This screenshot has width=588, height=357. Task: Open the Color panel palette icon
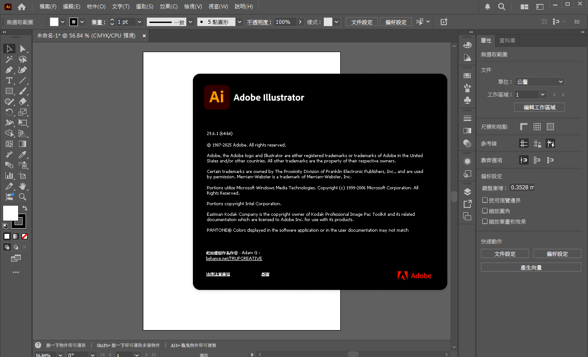467,45
